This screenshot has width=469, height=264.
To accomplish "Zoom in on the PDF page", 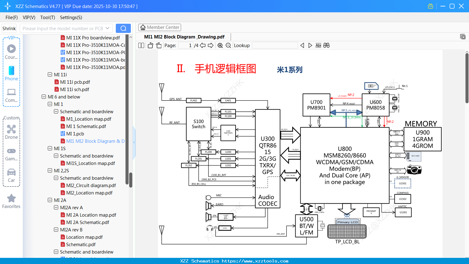I will pos(220,45).
